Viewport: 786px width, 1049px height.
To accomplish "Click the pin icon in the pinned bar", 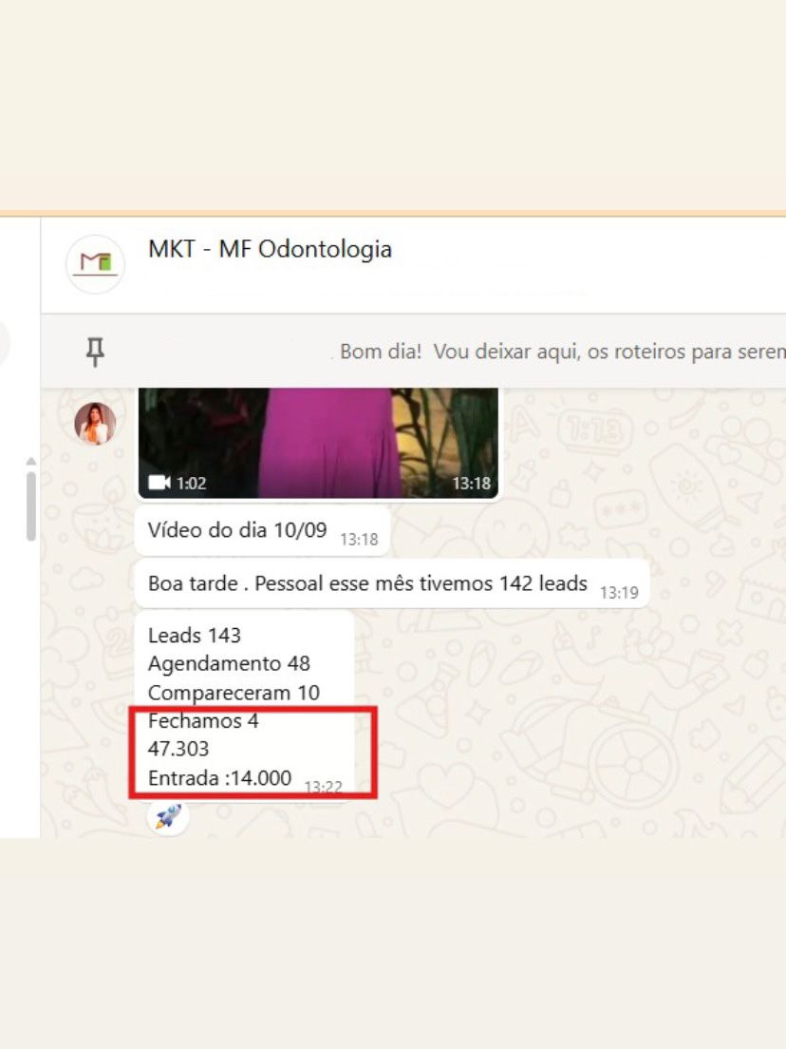I will tap(95, 352).
